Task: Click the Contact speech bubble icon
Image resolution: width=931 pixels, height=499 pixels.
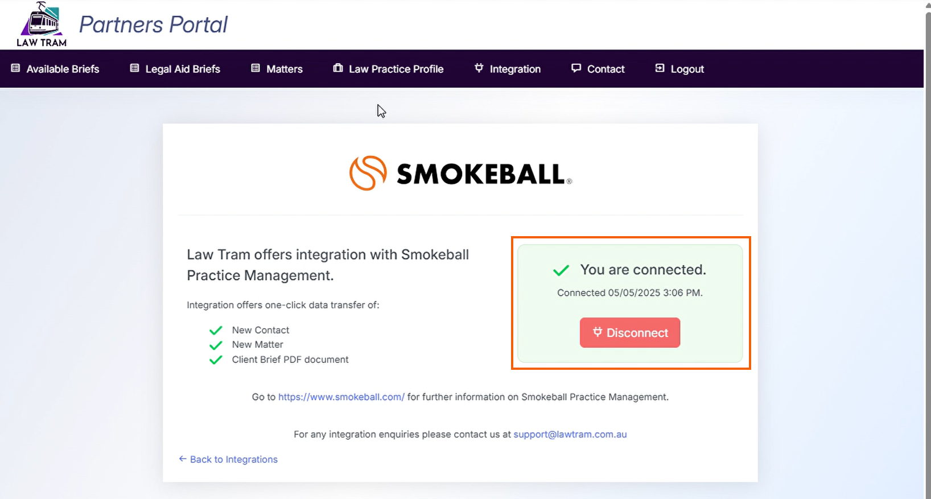Action: (x=576, y=68)
